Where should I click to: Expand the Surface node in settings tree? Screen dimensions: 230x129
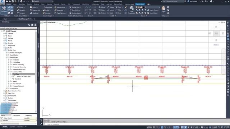(4, 38)
